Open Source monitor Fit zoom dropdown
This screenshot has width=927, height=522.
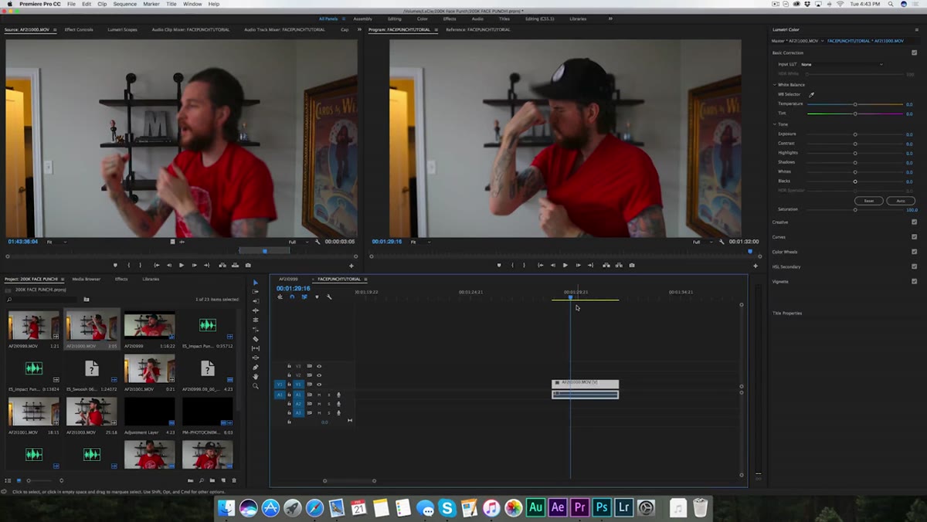tap(56, 242)
